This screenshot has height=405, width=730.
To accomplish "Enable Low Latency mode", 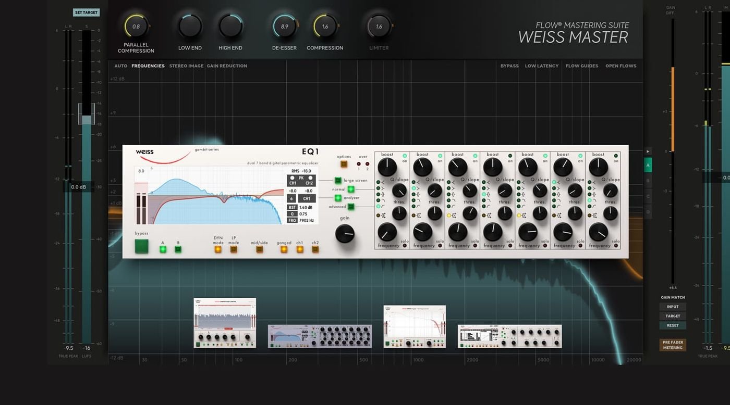I will [x=542, y=66].
